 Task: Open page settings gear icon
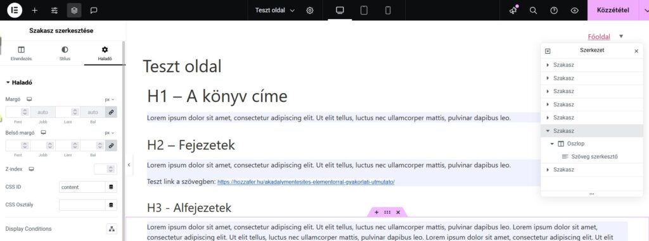(309, 10)
